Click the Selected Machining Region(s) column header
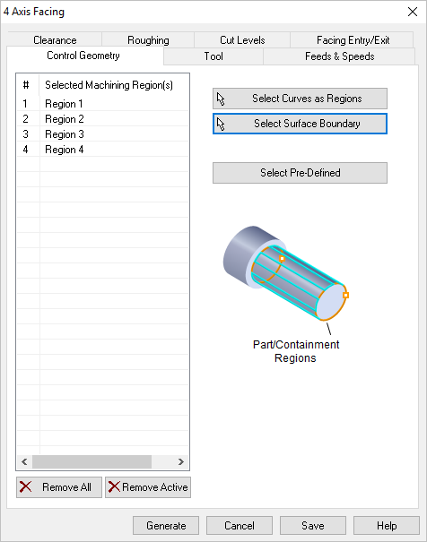The image size is (427, 542). (114, 85)
